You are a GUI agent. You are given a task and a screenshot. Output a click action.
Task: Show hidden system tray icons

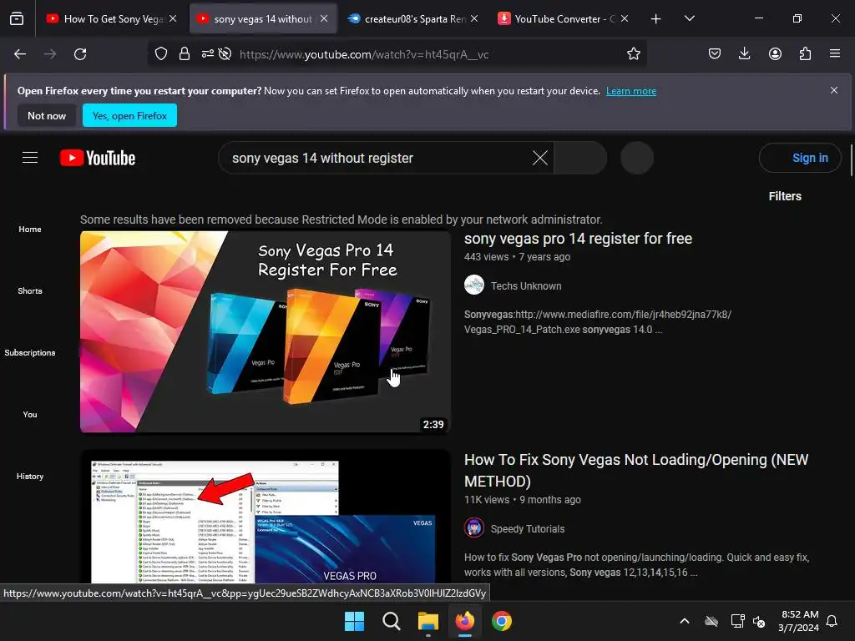(685, 621)
